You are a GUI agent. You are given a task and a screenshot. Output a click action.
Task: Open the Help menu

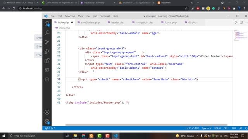coord(115,16)
